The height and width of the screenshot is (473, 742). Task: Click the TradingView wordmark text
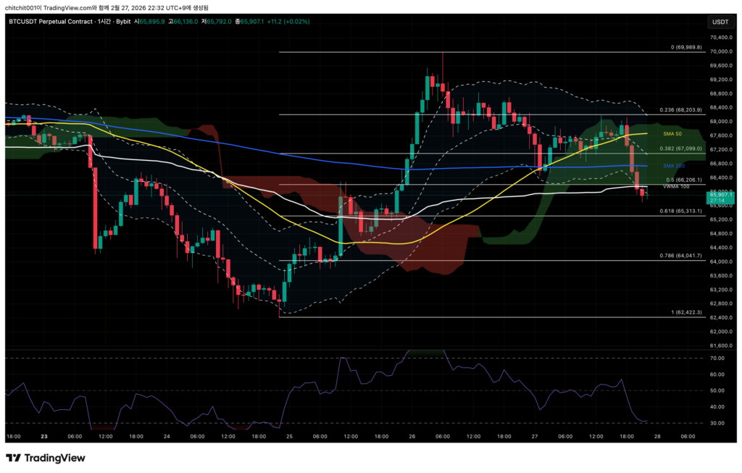click(55, 458)
